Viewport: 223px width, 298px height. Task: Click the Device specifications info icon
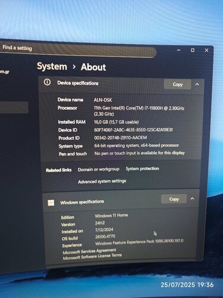pyautogui.click(x=47, y=82)
